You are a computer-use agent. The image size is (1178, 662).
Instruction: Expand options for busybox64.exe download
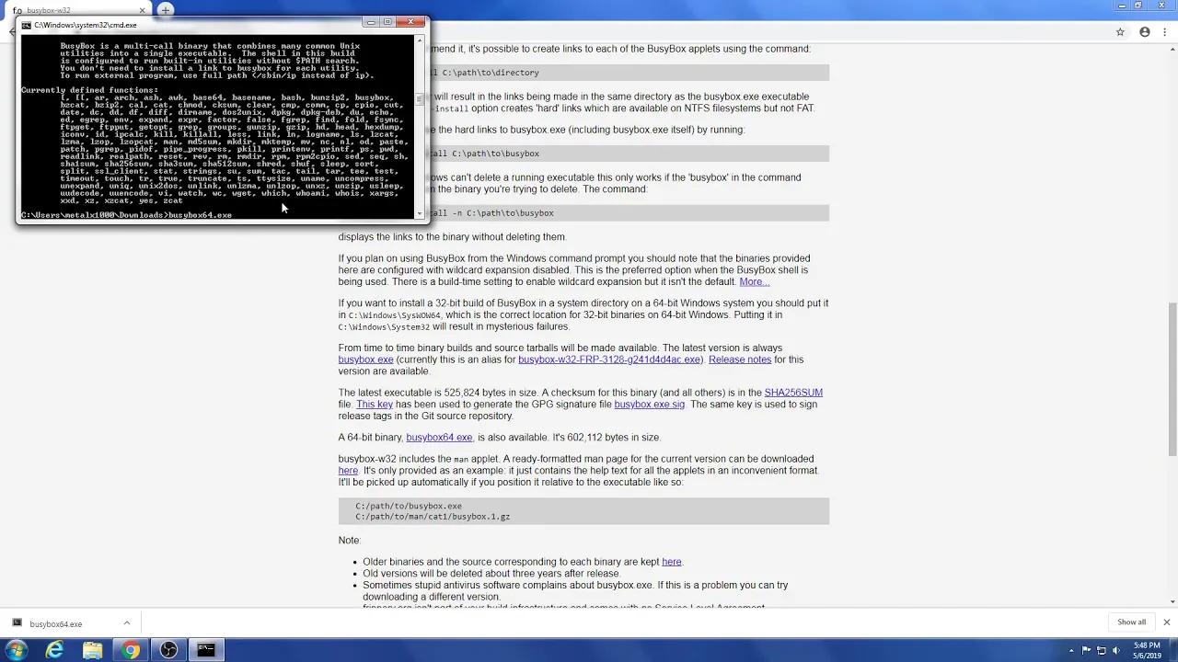point(126,623)
